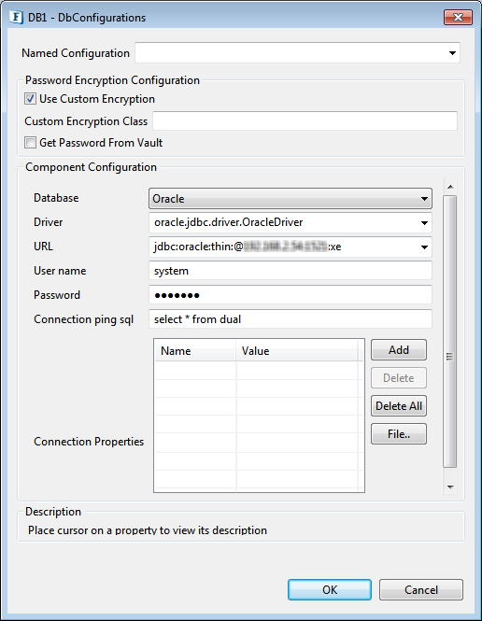
Task: Open the Named Configuration dropdown
Action: [x=452, y=53]
